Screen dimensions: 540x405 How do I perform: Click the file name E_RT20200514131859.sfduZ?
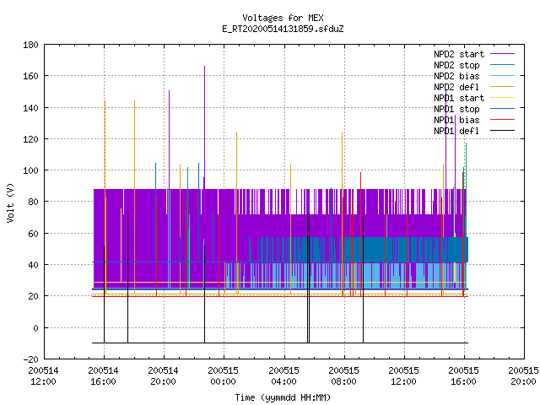pyautogui.click(x=283, y=29)
